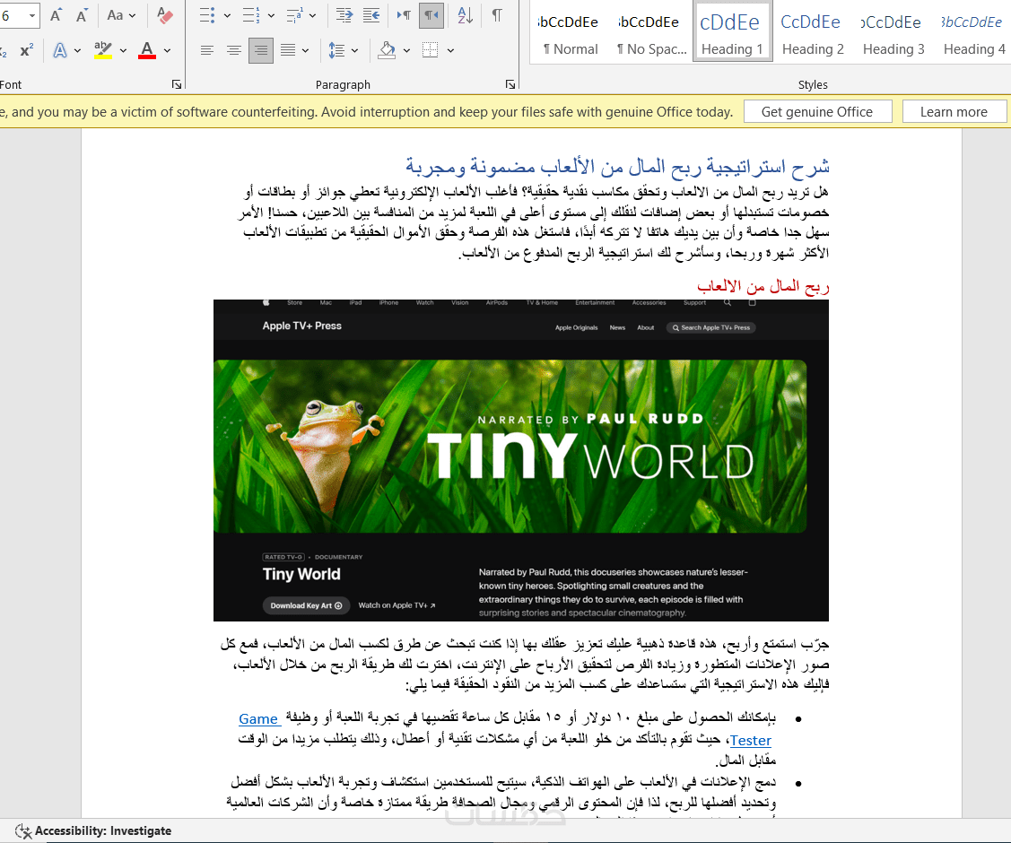Screen dimensions: 1011x843
Task: Sort the selected text A to Z
Action: 465,15
